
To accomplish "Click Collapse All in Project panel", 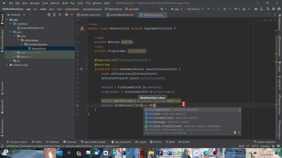I will [x=60, y=15].
